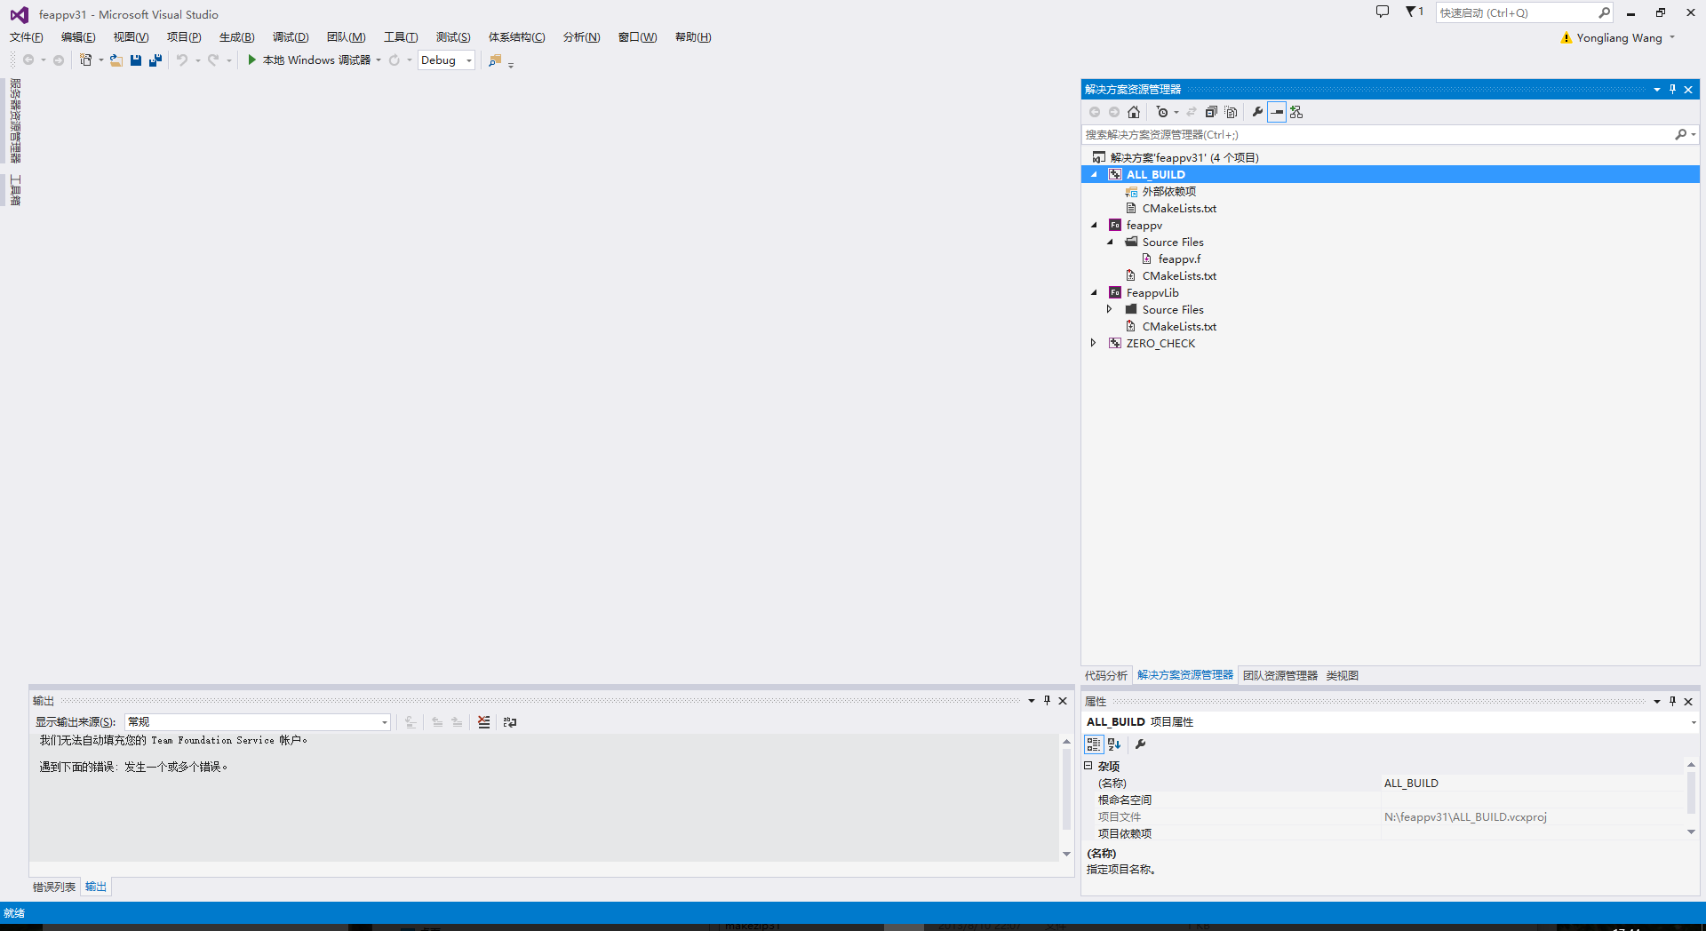Toggle word wrap in Output window

[510, 722]
